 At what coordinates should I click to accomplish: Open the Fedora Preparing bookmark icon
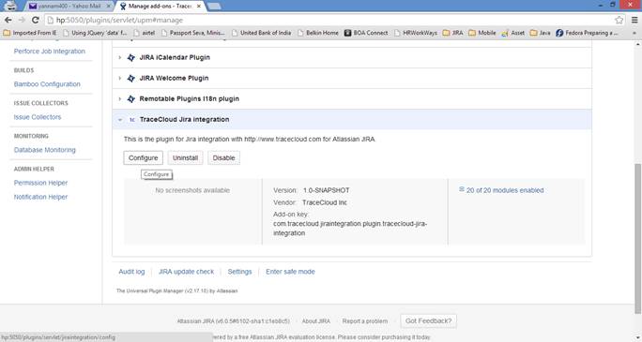pyautogui.click(x=559, y=33)
